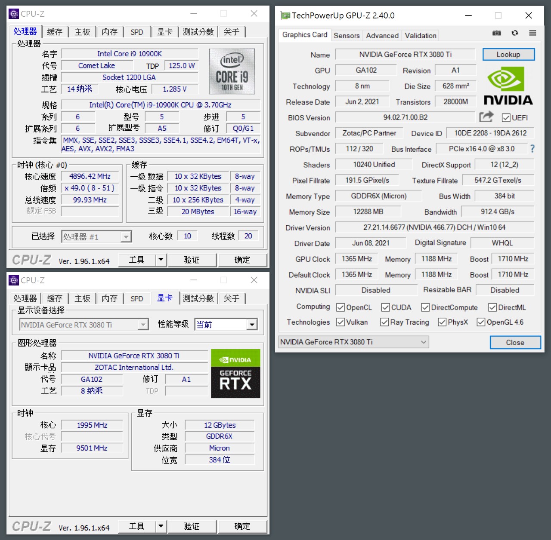Viewport: 551px width, 540px height.
Task: Click 确定 button in bottom CPU-Z
Action: 242,526
